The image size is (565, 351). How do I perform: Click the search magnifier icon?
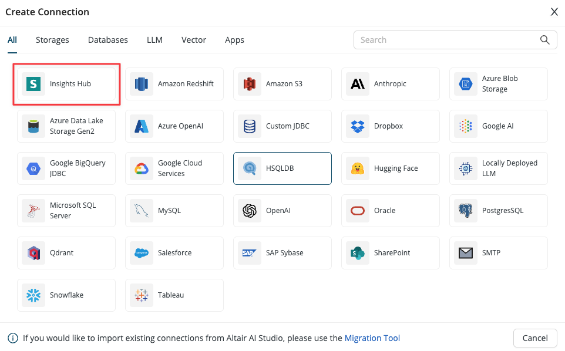(544, 40)
